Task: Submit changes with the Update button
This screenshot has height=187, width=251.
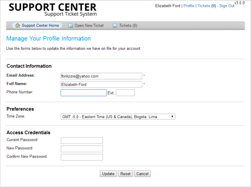Action: tap(108, 174)
